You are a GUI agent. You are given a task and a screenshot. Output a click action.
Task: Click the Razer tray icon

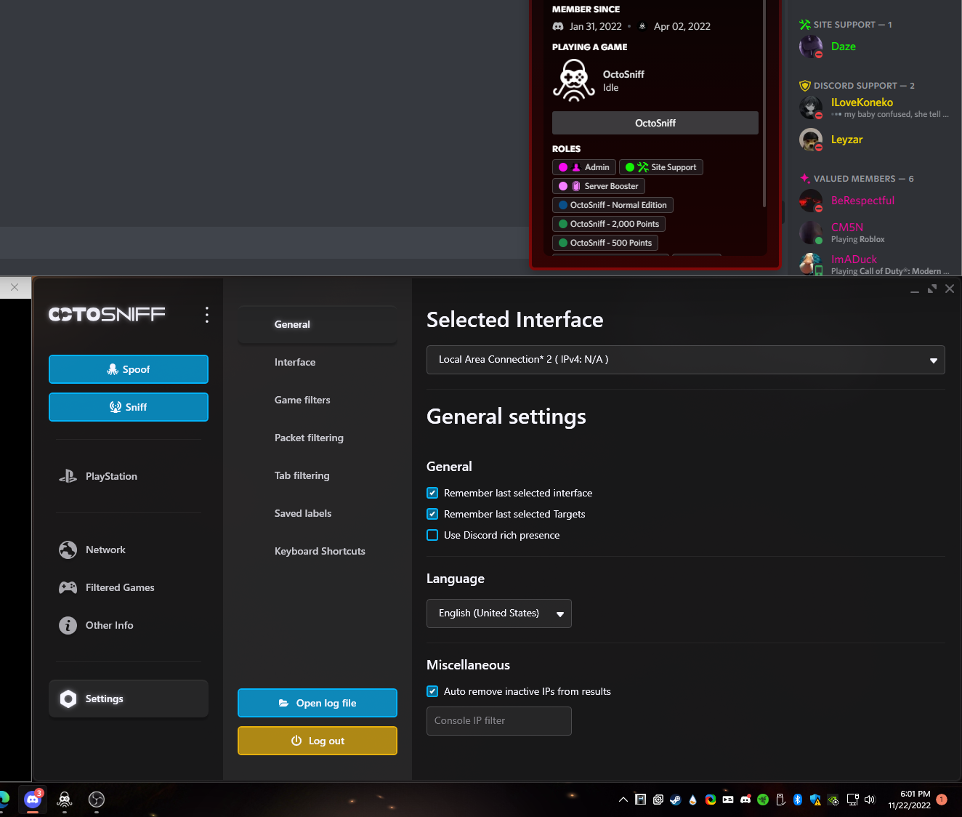pos(762,800)
